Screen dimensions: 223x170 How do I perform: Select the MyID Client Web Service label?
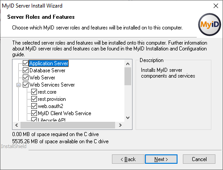click(65, 113)
